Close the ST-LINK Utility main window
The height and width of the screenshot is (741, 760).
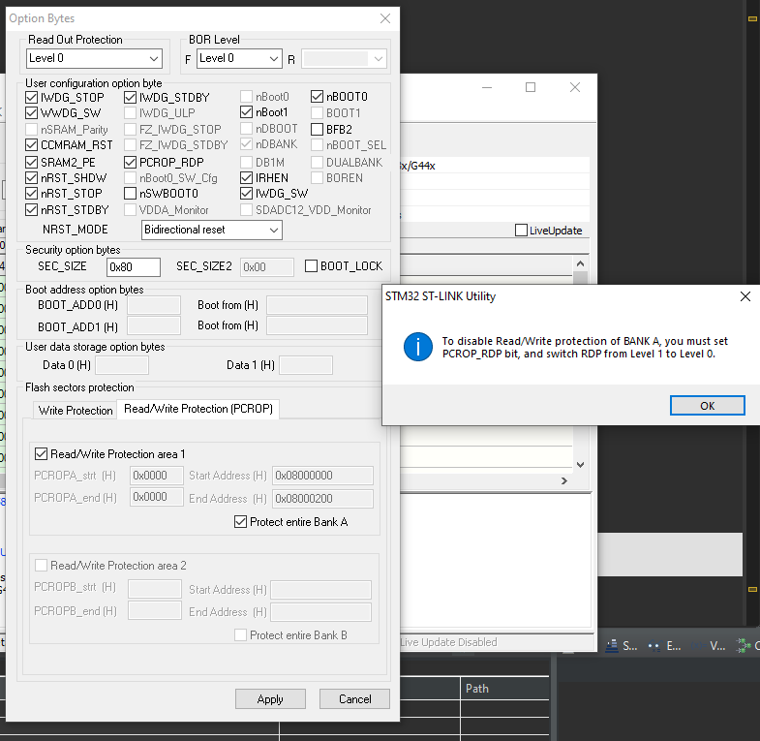[575, 87]
